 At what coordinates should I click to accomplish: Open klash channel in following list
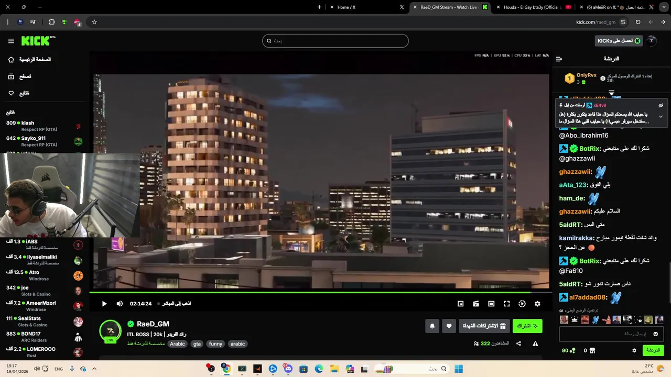click(44, 126)
